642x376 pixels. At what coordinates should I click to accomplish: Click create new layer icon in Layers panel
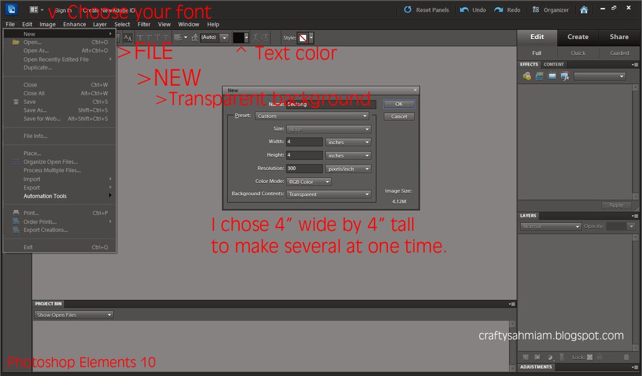click(x=526, y=357)
